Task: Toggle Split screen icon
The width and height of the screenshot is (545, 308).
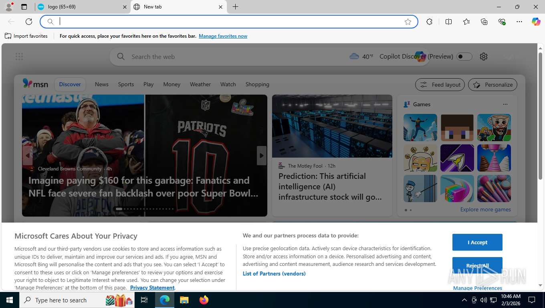Action: click(x=448, y=22)
